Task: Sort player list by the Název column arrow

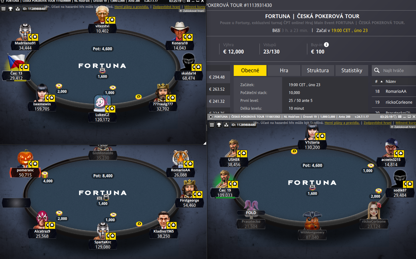Action: (381, 81)
